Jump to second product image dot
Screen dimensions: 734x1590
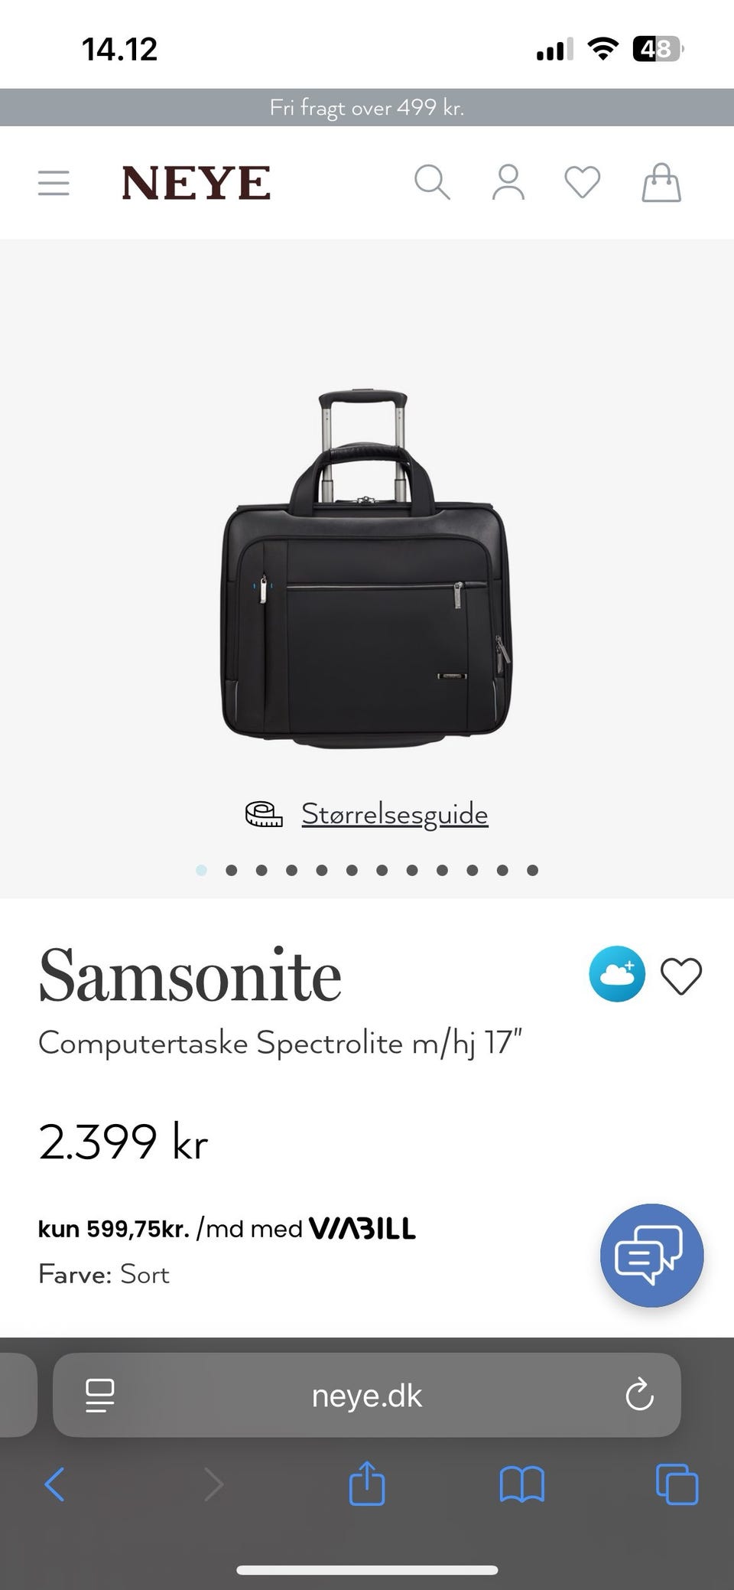[232, 870]
